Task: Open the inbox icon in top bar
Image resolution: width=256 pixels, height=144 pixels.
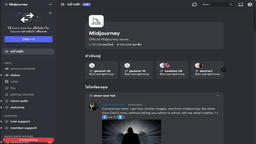Action: [x=241, y=4]
